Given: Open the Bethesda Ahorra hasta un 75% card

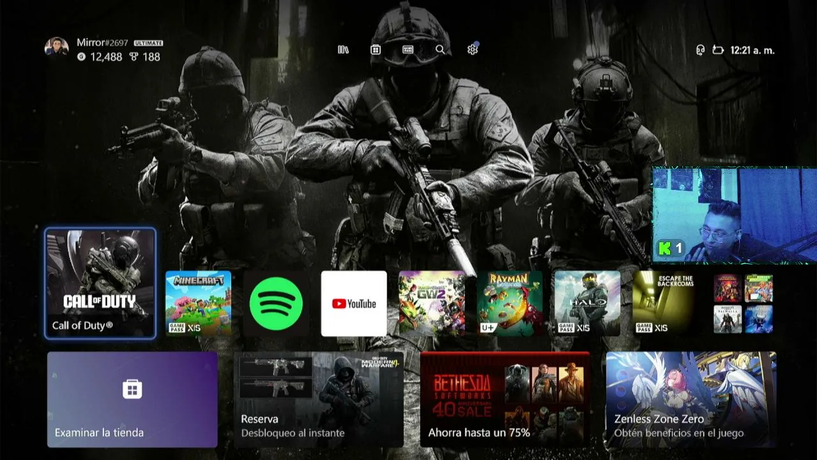Looking at the screenshot, I should tap(505, 399).
